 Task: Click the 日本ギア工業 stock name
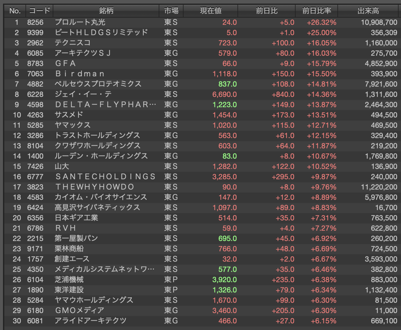(76, 218)
